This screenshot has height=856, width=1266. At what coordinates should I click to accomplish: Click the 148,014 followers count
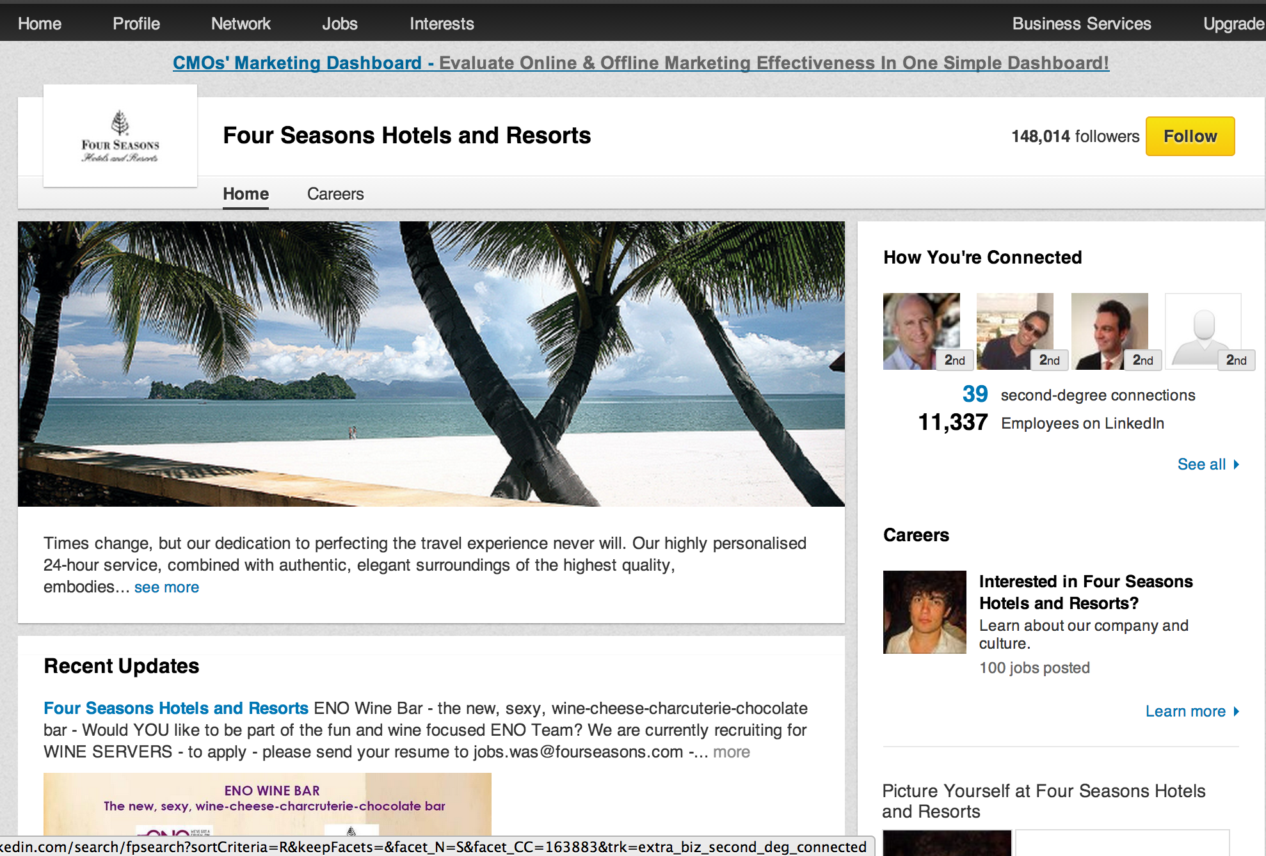coord(1075,136)
